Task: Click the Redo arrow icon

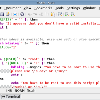Action: click(35, 14)
